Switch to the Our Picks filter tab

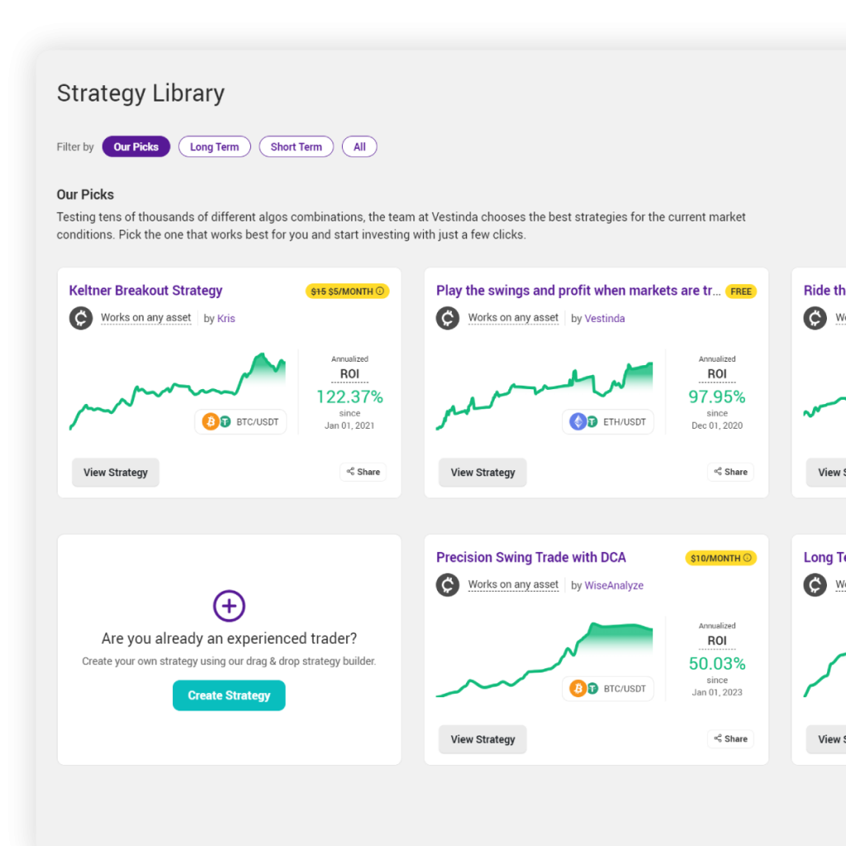(x=135, y=146)
